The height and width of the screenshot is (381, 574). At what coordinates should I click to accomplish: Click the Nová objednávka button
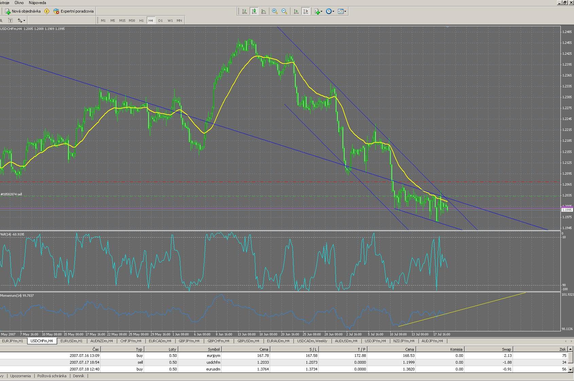[22, 11]
